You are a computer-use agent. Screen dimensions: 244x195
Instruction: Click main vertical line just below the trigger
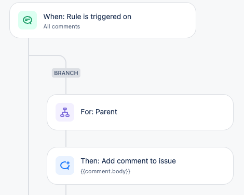pyautogui.click(x=29, y=47)
